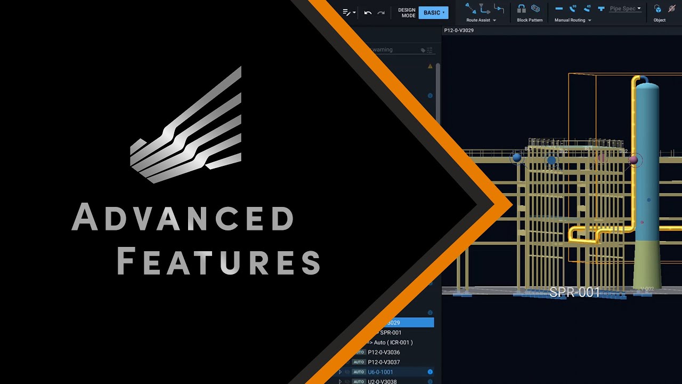682x384 pixels.
Task: Open the BASIC design mode dropdown
Action: point(433,13)
